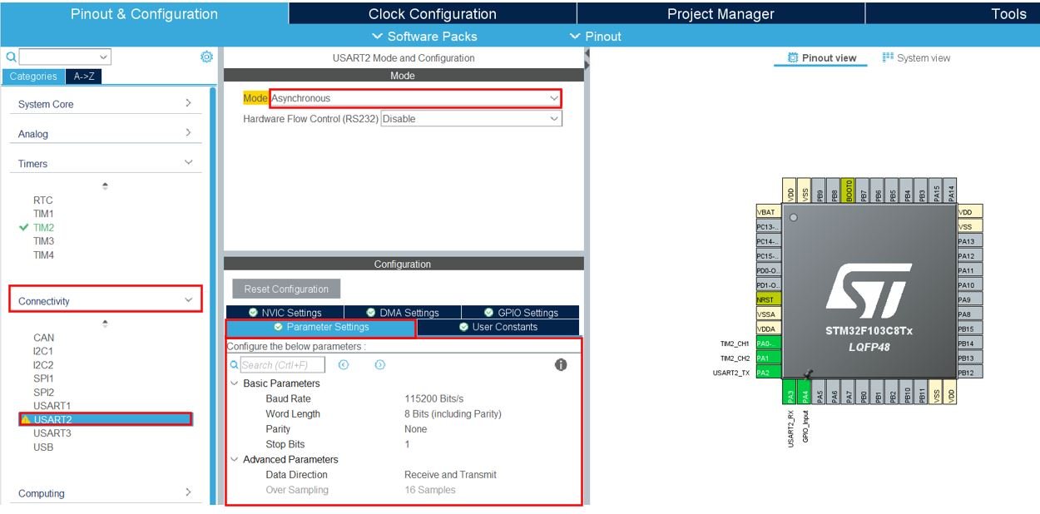
Task: Select the BOOT0 pin
Action: [x=849, y=190]
